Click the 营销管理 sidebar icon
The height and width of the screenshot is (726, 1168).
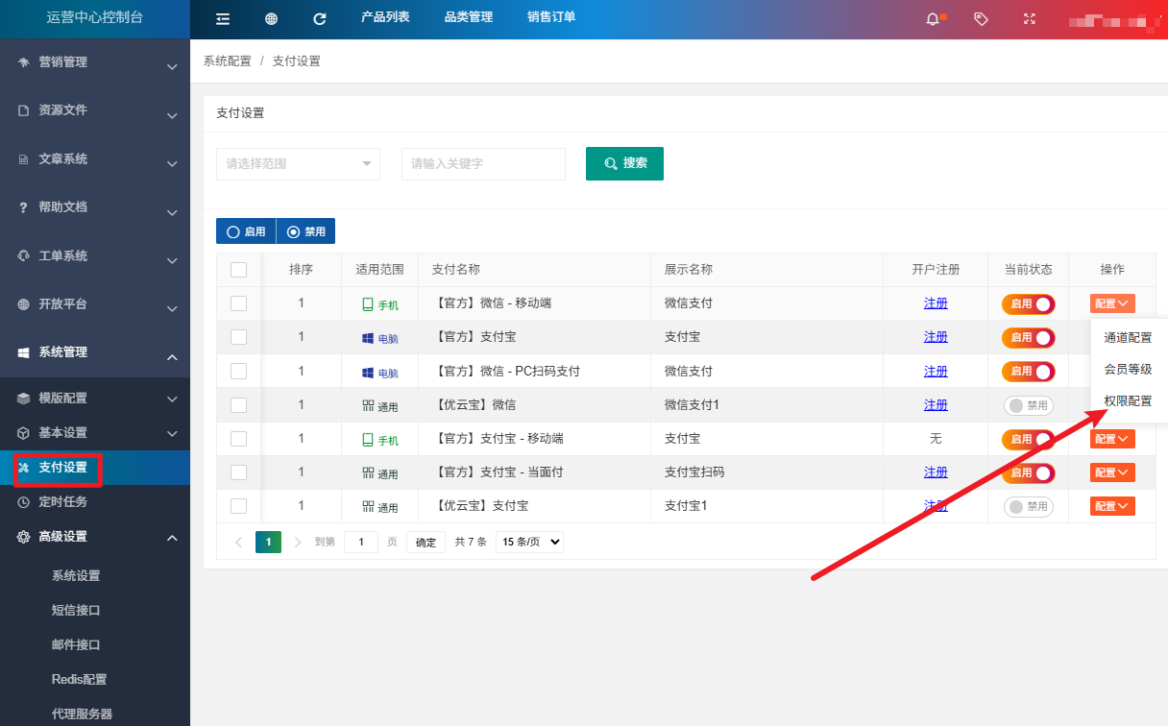click(23, 62)
